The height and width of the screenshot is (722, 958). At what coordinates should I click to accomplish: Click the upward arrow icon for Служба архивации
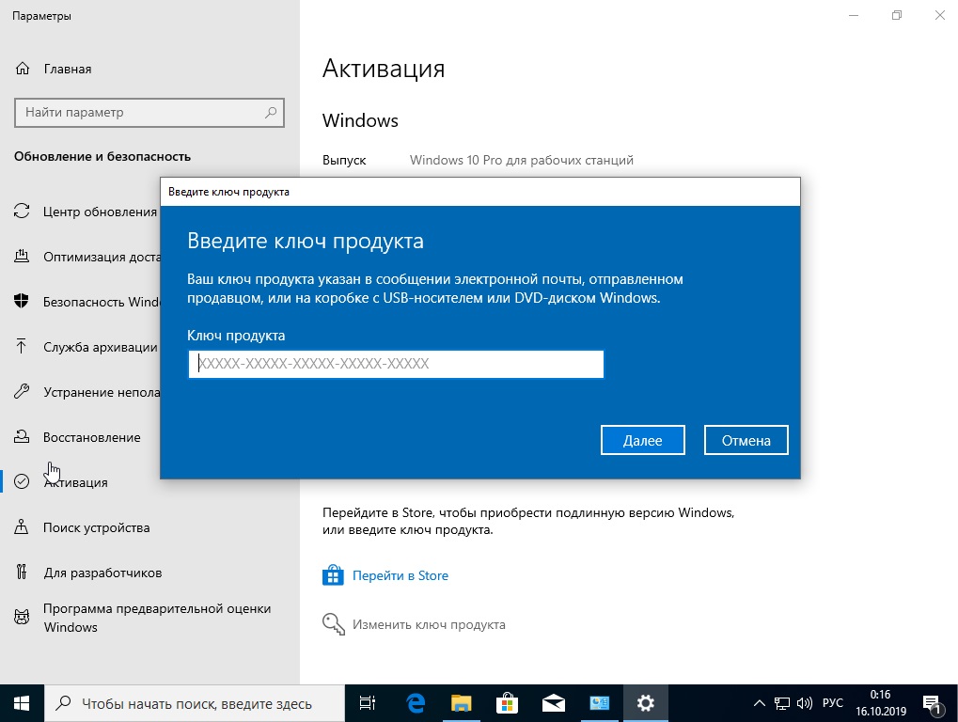coord(22,346)
